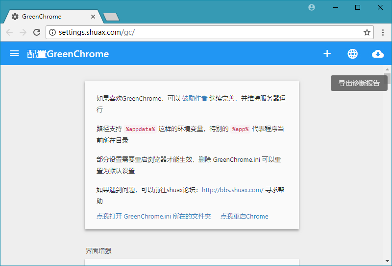The width and height of the screenshot is (392, 266).
Task: Click 点我重启Chrome link
Action: tap(244, 216)
